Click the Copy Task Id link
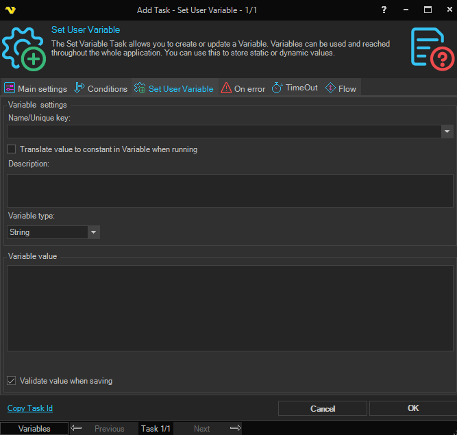 coord(30,408)
